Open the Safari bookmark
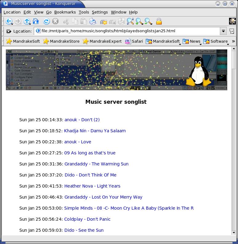Viewport: 238px width, 244px height. 134,41
